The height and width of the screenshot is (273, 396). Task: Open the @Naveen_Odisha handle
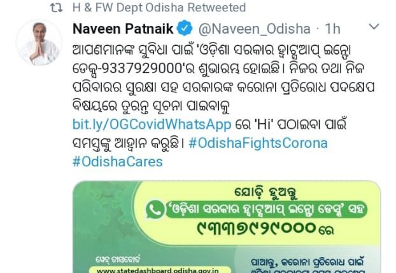coord(254,29)
